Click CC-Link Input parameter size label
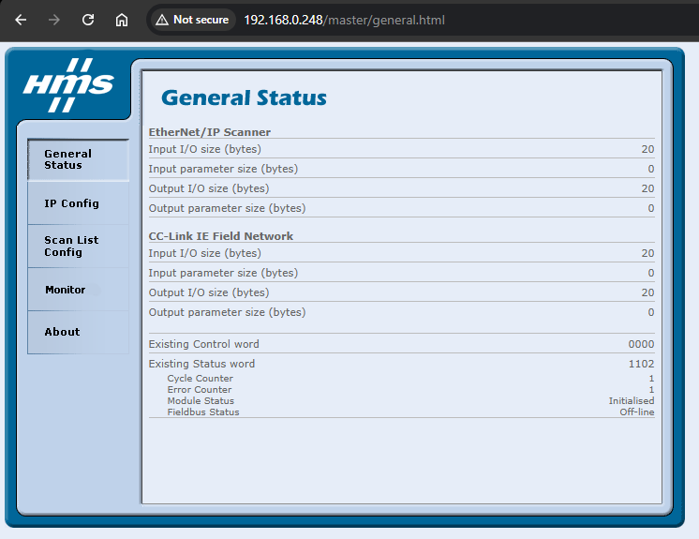This screenshot has width=699, height=539. 223,273
